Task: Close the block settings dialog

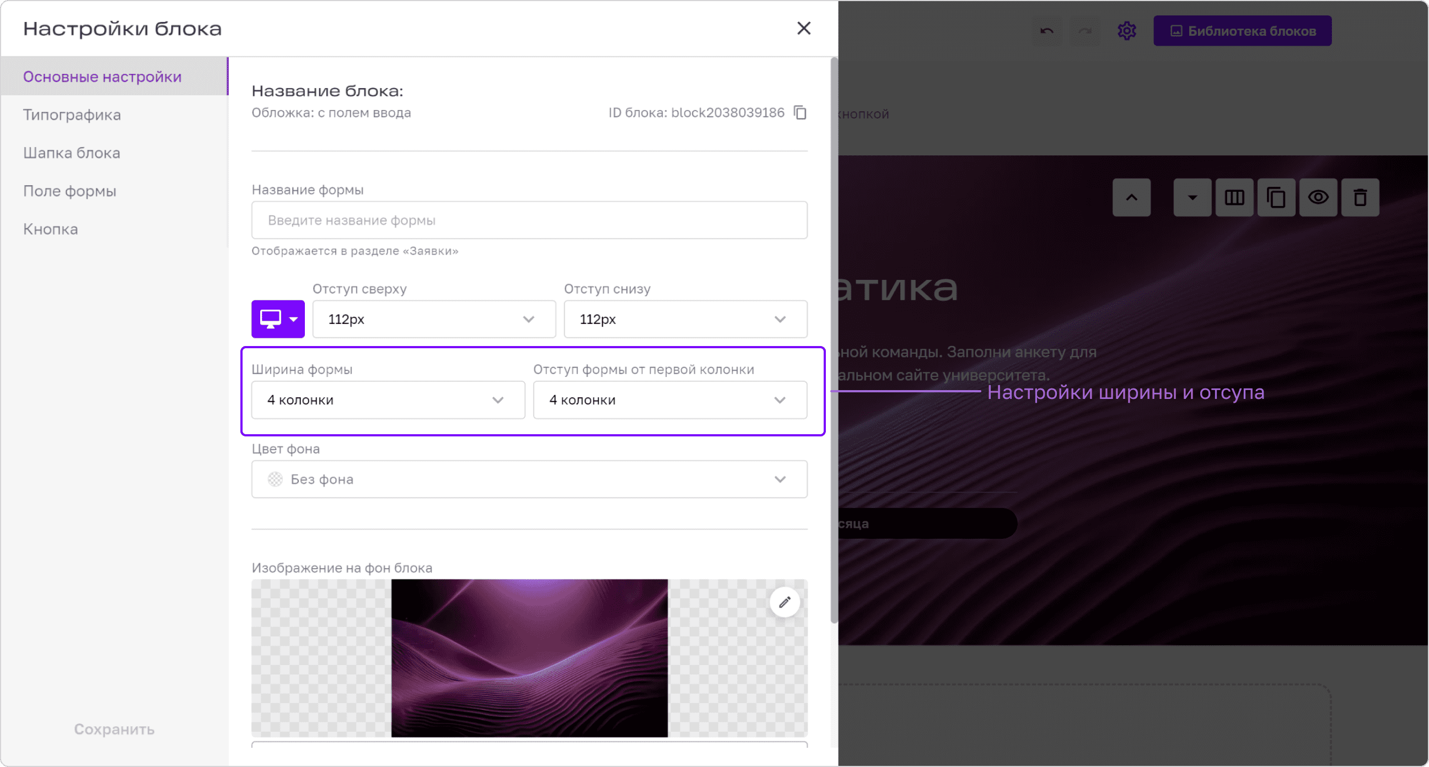Action: (804, 28)
